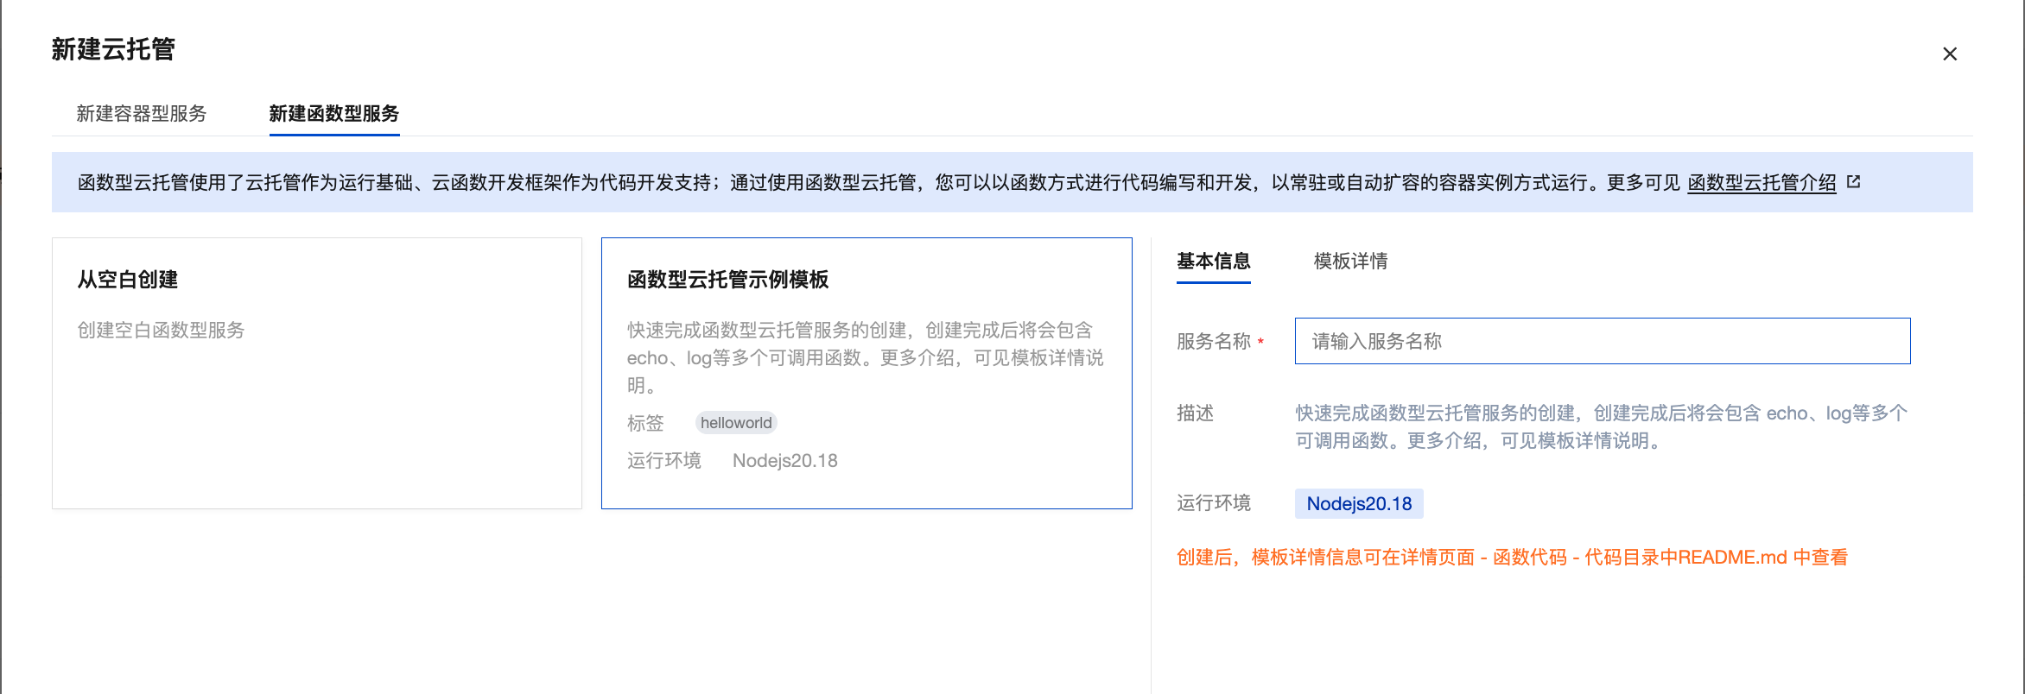Switch to the 模板详情 tab
The image size is (2025, 694).
pyautogui.click(x=1350, y=262)
